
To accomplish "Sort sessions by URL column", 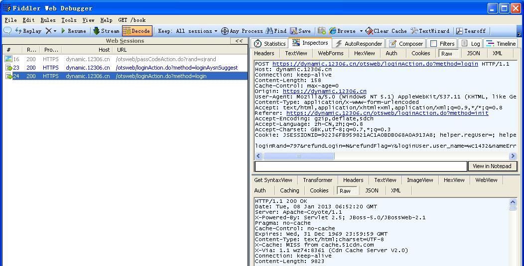I will click(x=180, y=50).
